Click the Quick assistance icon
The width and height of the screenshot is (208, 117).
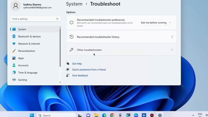pos(68,69)
